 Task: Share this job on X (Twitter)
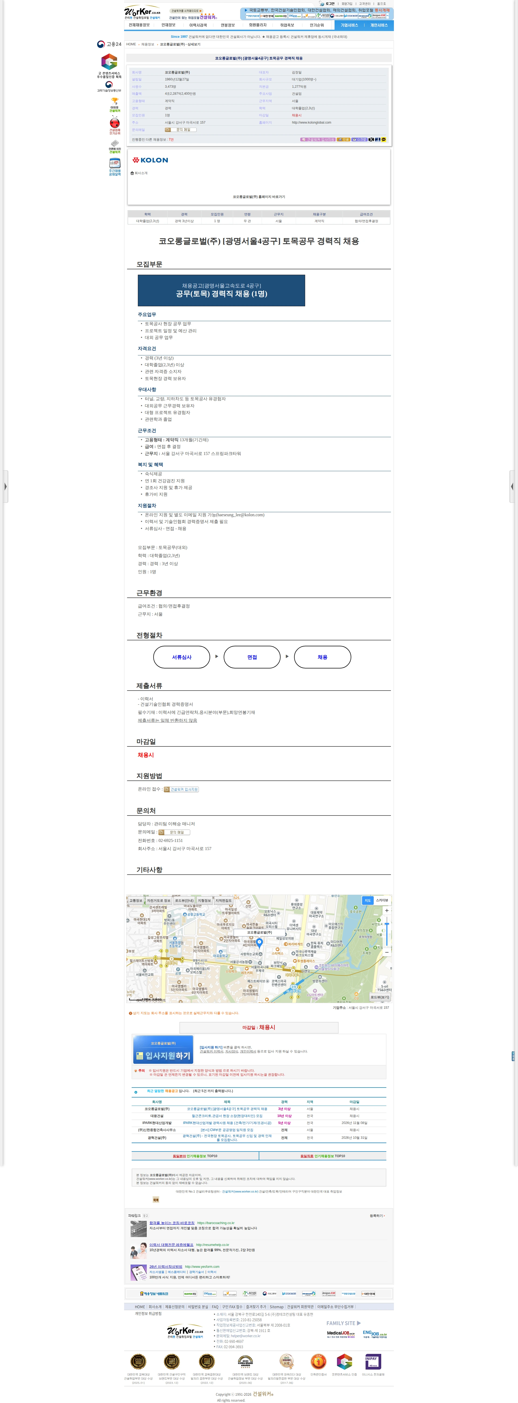pos(372,140)
